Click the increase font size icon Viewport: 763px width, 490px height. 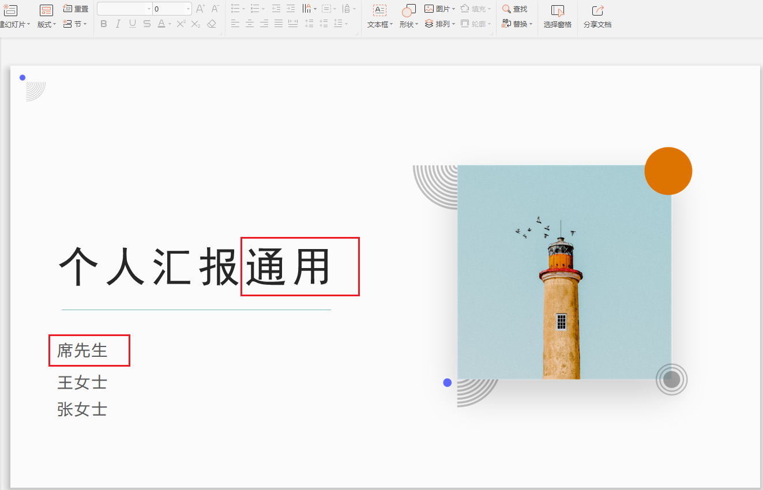pos(201,9)
